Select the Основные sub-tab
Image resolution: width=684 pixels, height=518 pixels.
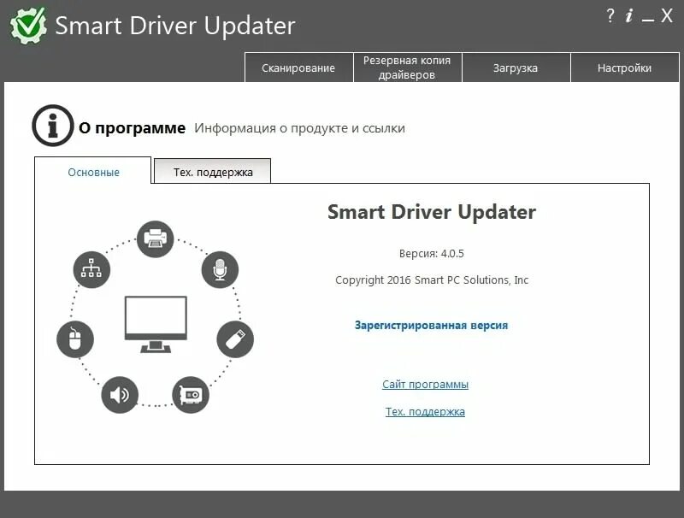93,170
